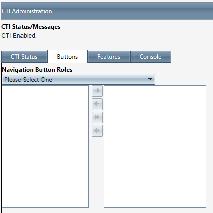213x213 pixels.
Task: Click the empty tab strip beside Console
Action: (192, 57)
